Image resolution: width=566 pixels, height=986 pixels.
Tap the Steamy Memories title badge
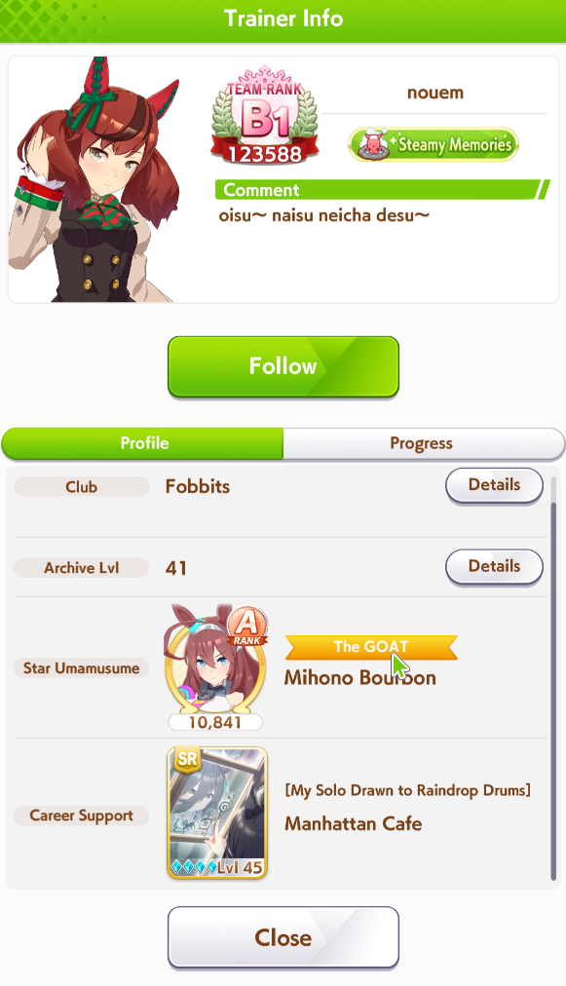click(x=434, y=144)
